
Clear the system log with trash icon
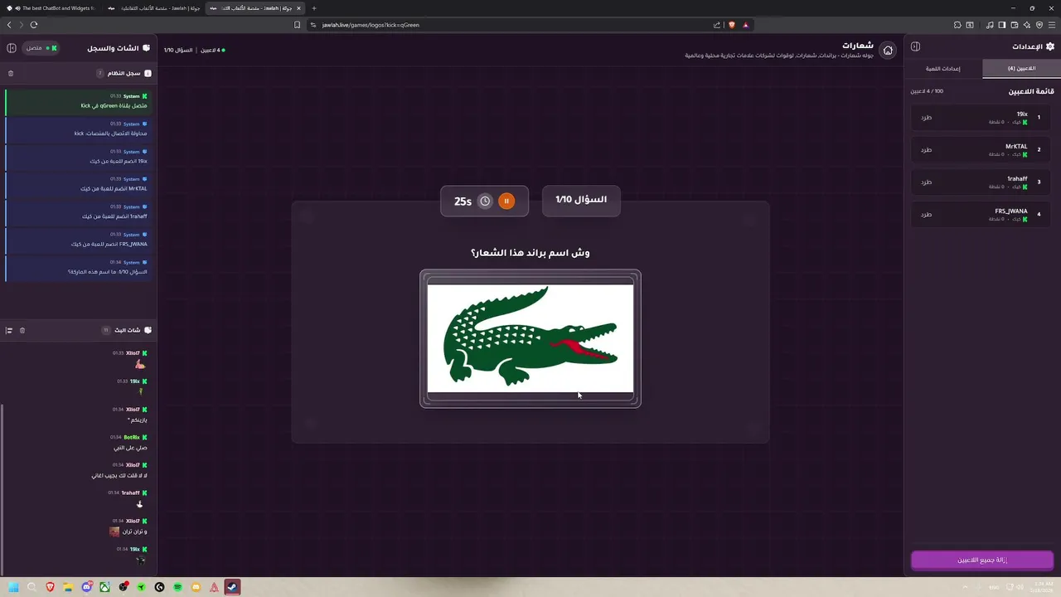pos(11,74)
